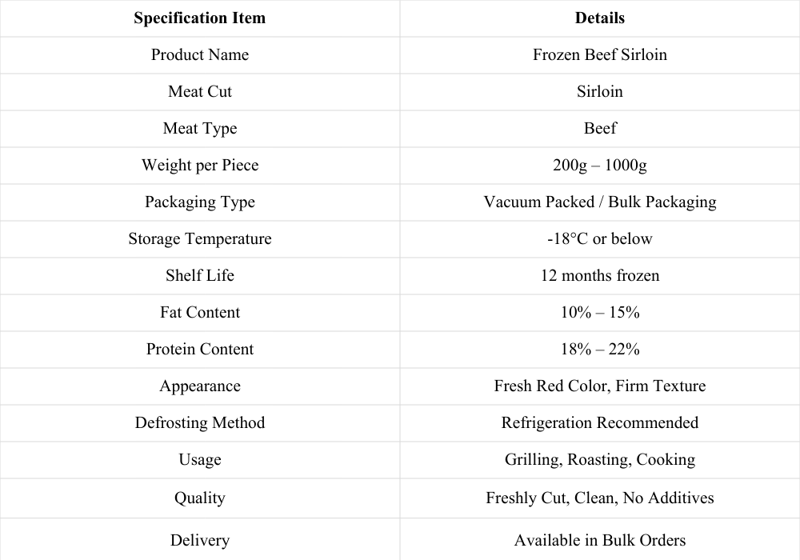Click the Frozen Beef Sirloin cell
Viewport: 800px width, 560px height.
pos(599,54)
